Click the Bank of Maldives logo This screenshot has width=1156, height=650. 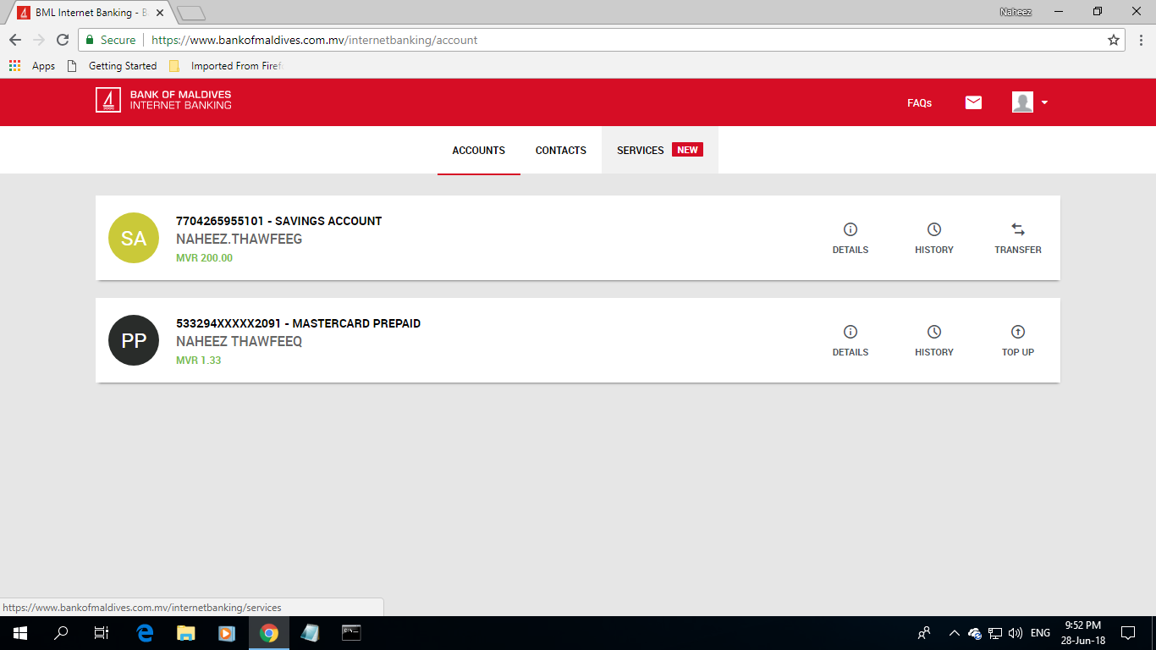pyautogui.click(x=163, y=100)
